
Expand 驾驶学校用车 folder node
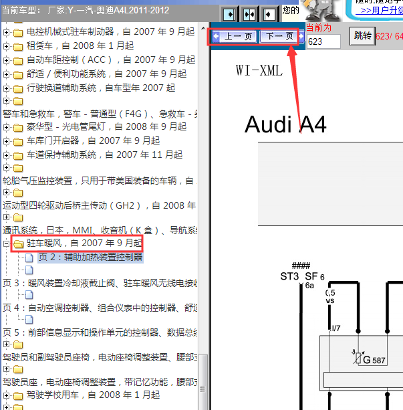coord(6,395)
